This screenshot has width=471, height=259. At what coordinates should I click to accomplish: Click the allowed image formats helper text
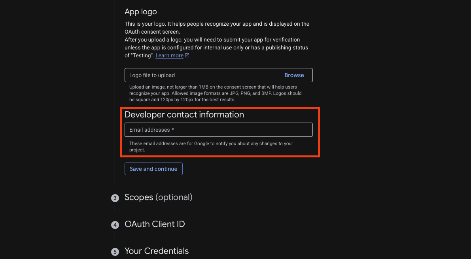click(x=215, y=93)
